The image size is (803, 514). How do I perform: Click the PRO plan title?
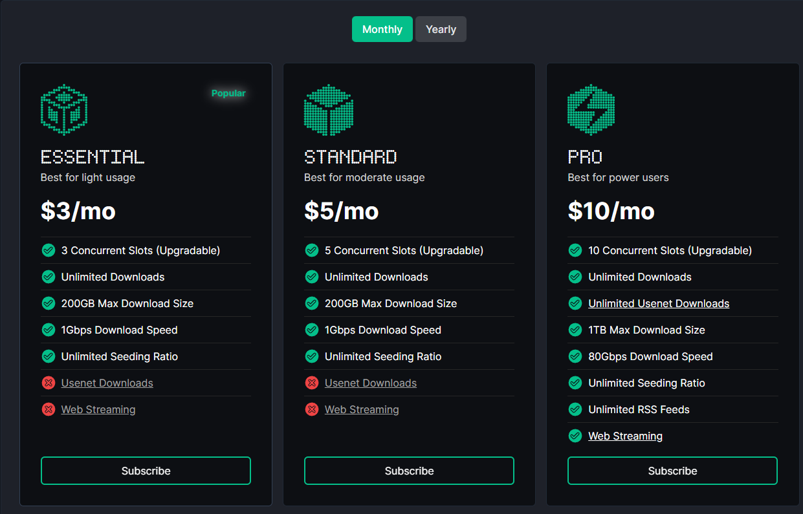point(585,156)
